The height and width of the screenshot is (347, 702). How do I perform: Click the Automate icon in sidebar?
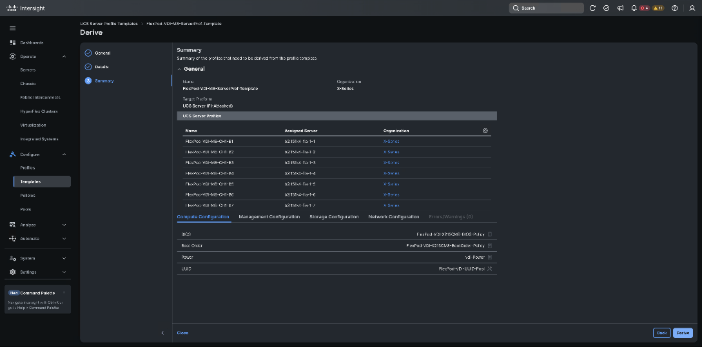click(12, 238)
